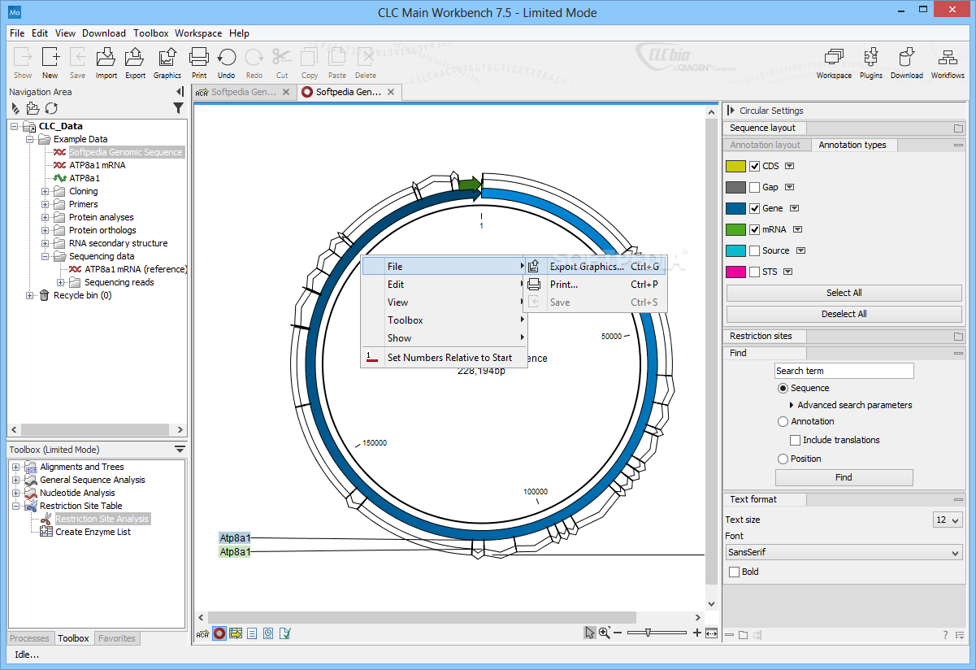Open the Graphics export tool
Screen dimensions: 976x670
(167, 62)
